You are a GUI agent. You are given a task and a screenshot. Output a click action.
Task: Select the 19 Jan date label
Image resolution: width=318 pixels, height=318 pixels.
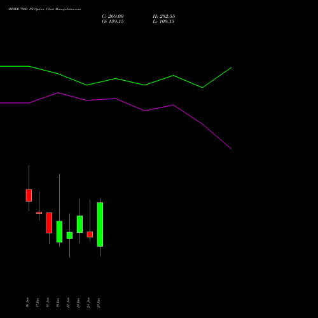[58, 303]
